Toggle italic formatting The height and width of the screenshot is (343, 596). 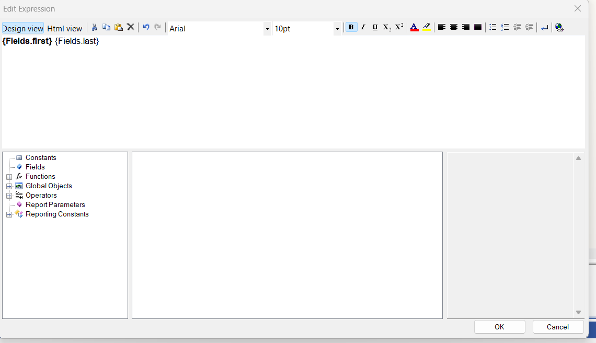363,28
